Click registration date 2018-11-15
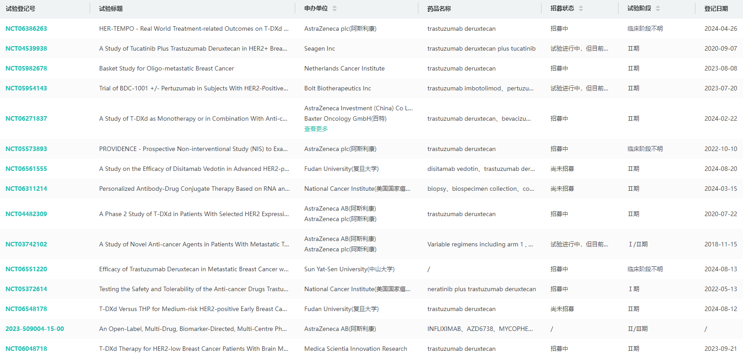Screen dimensions: 743x354 coord(721,244)
